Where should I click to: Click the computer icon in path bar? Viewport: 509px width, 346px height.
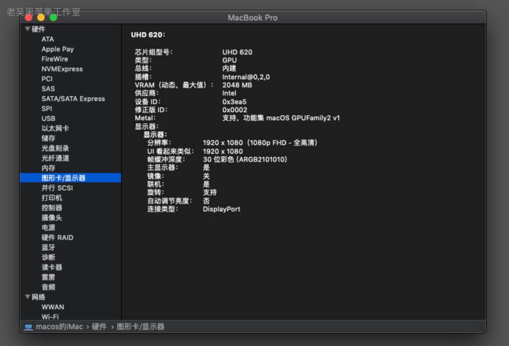pyautogui.click(x=29, y=327)
